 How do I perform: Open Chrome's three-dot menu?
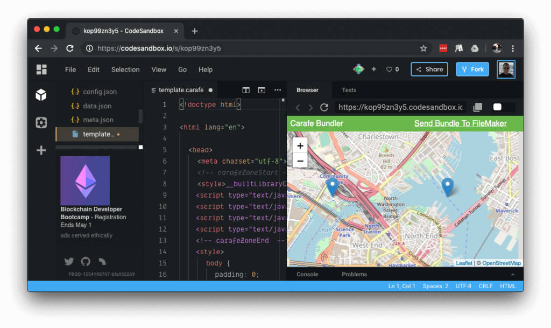click(x=513, y=48)
